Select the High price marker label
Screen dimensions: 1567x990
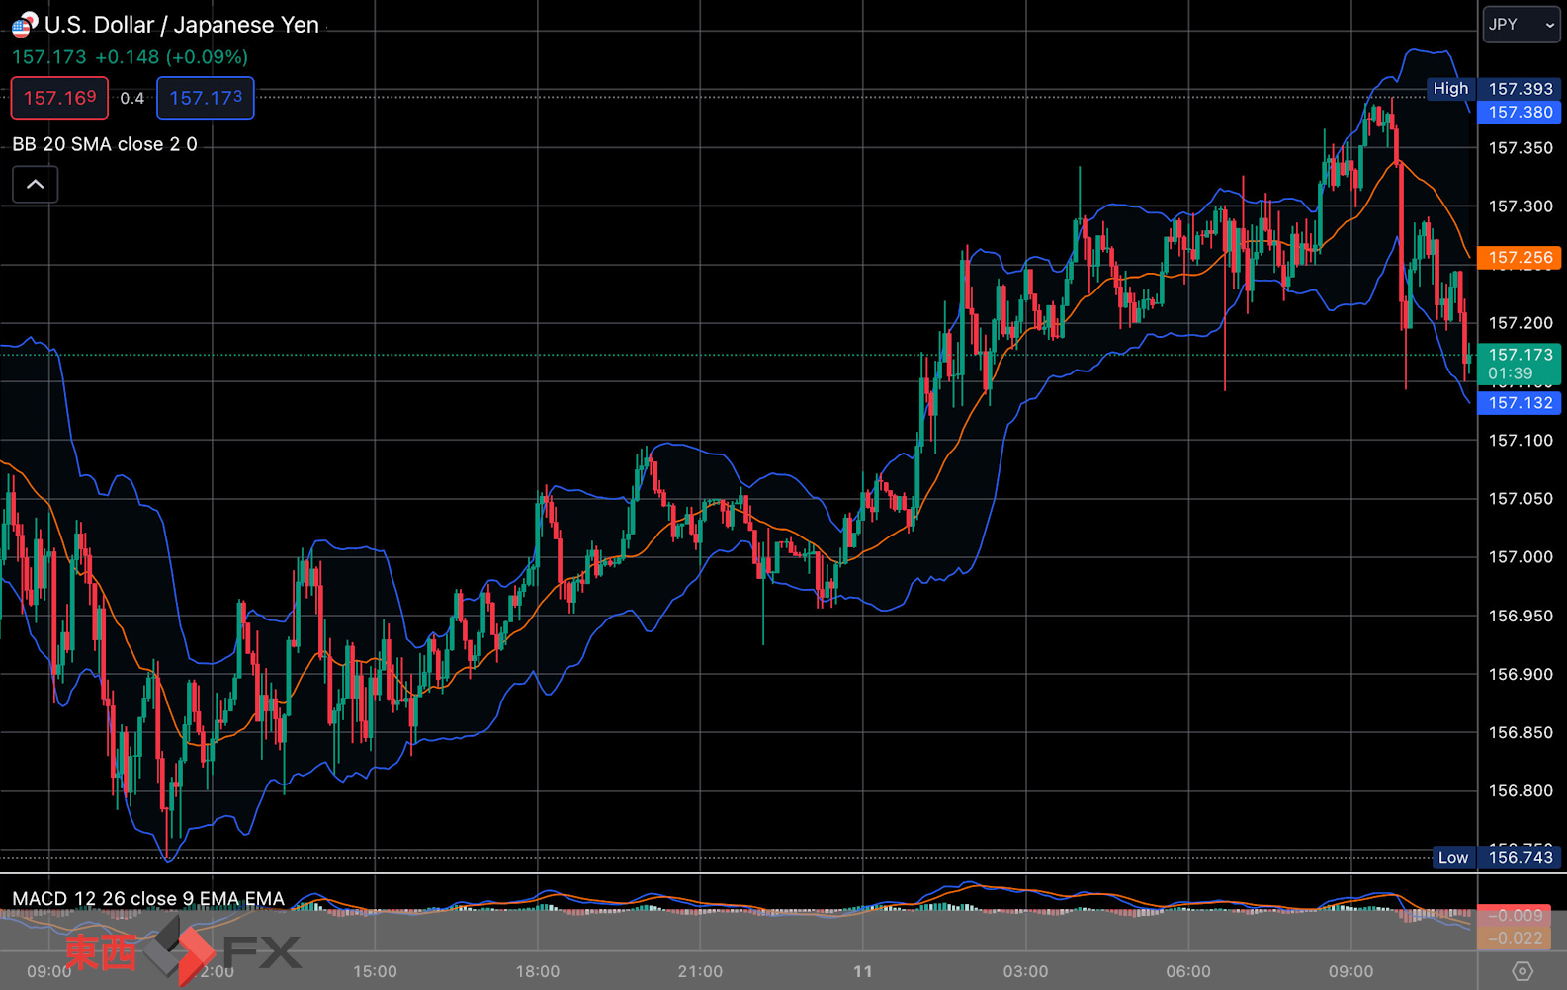point(1450,89)
